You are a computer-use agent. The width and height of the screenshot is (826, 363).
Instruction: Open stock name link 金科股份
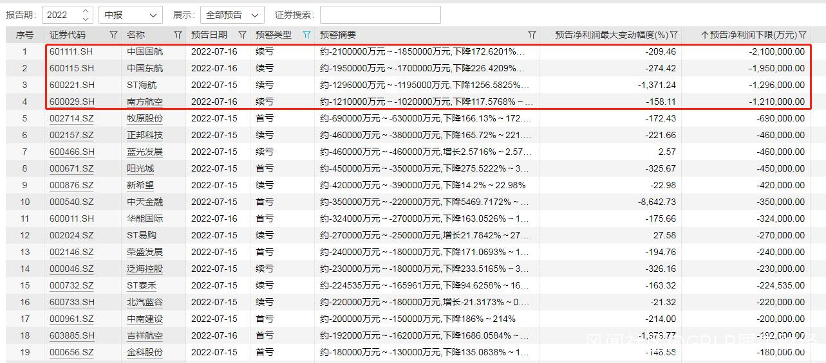(145, 352)
